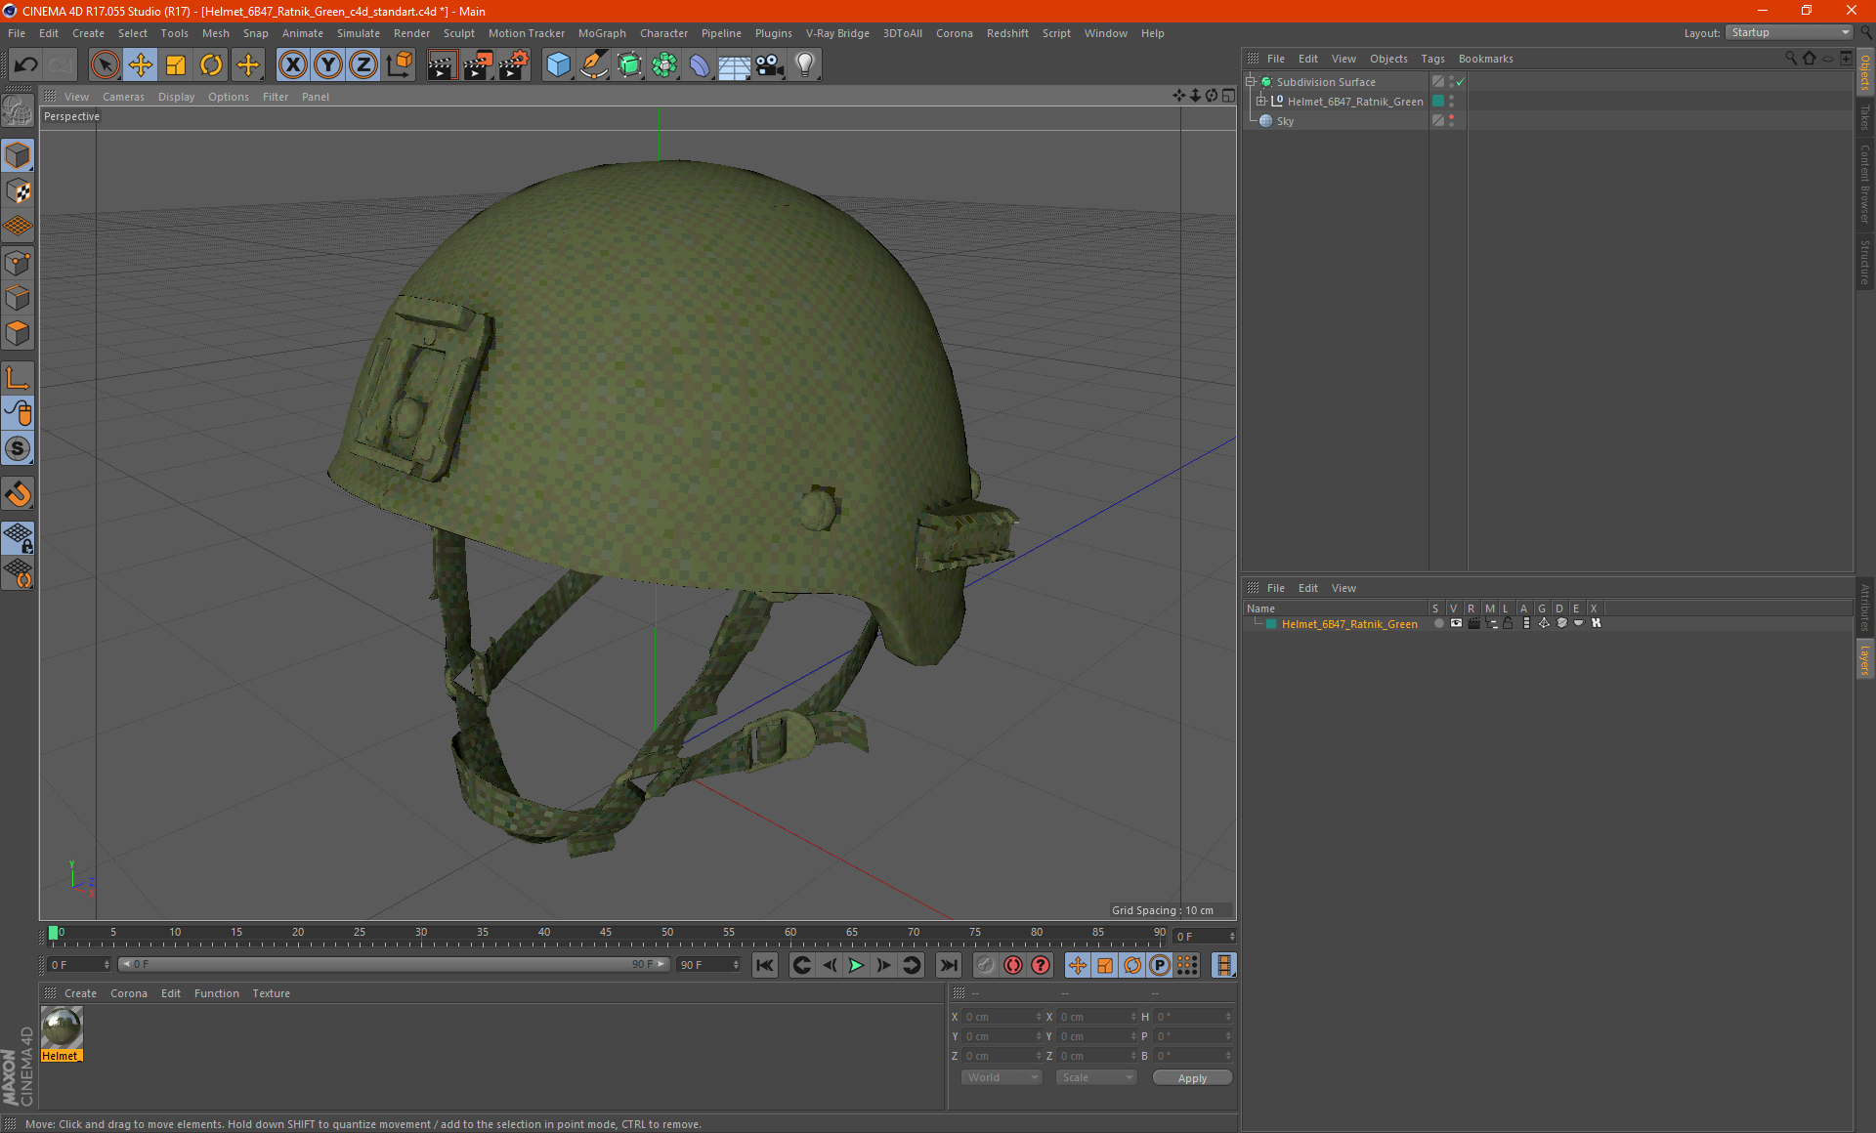Toggle Subdivision Surface enabled checkmark

pyautogui.click(x=1461, y=82)
